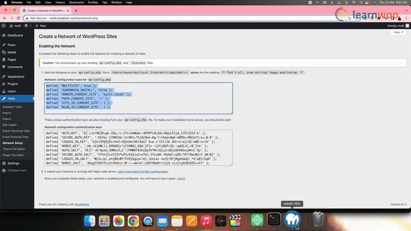Image resolution: width=411 pixels, height=231 pixels.
Task: Open Chrome's Bookmarks menu
Action: click(x=76, y=3)
